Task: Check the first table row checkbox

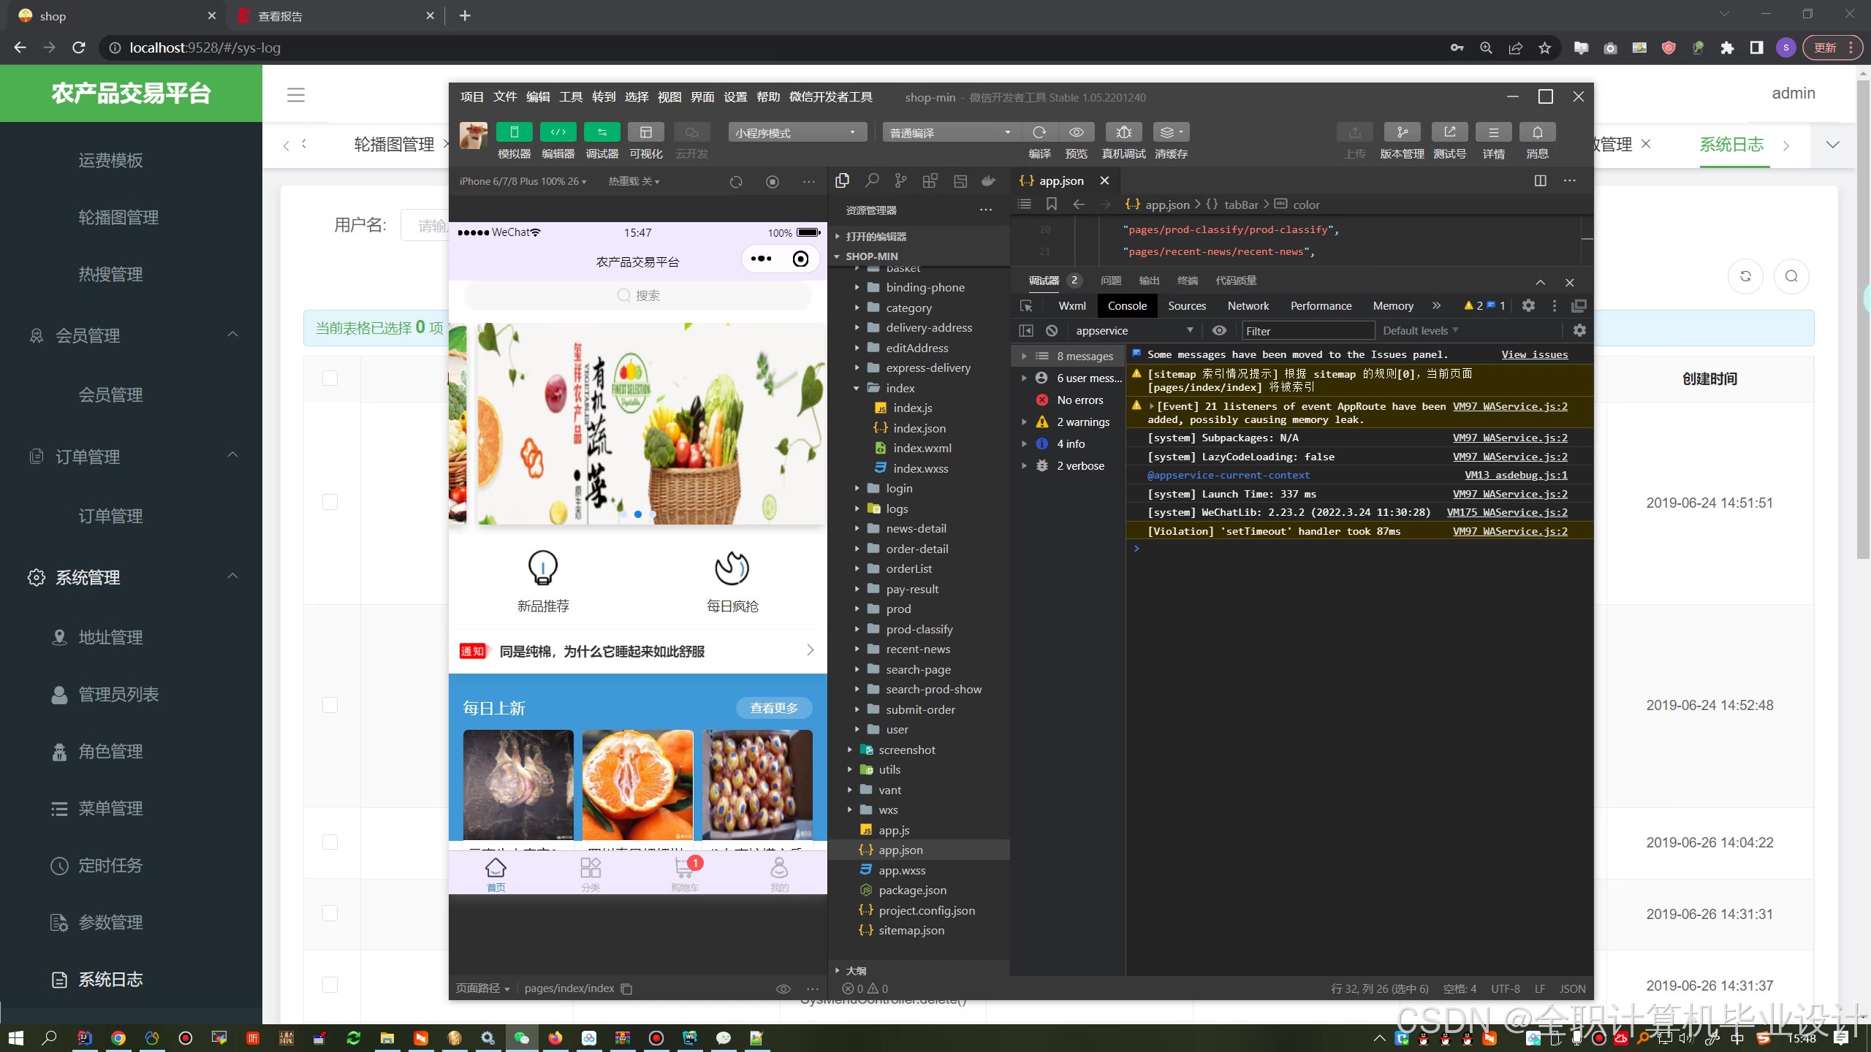Action: click(330, 503)
